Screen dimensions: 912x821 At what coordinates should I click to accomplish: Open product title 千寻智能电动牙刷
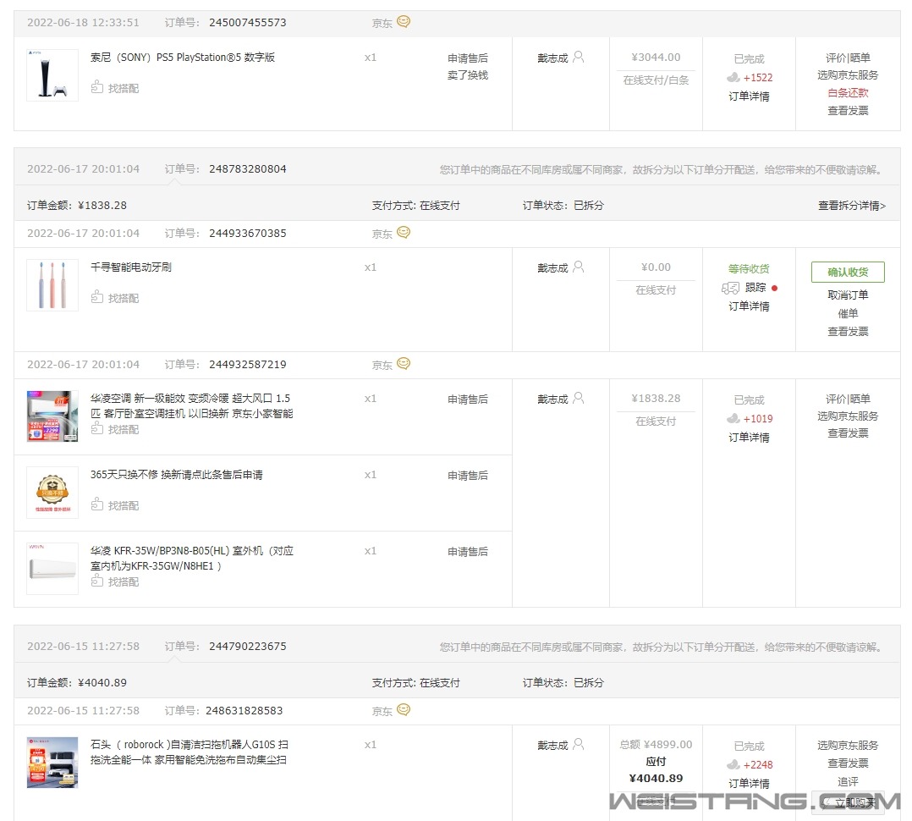131,267
